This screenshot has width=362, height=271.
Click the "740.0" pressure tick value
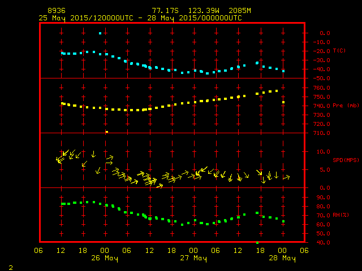pyautogui.click(x=322, y=106)
